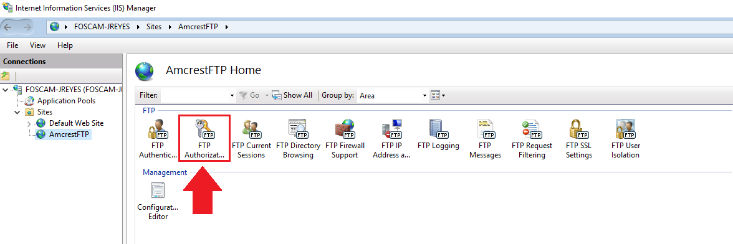Viewport: 733px width, 244px height.
Task: Open the File menu
Action: [x=12, y=45]
